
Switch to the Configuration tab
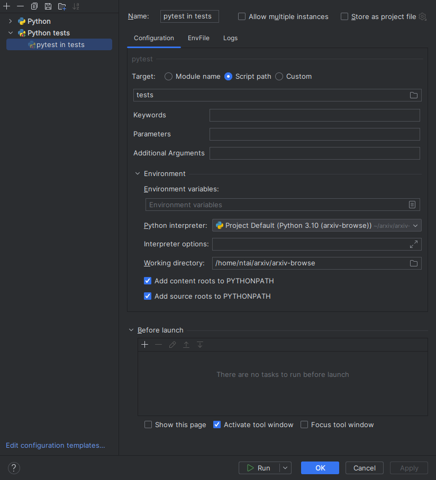click(x=154, y=38)
